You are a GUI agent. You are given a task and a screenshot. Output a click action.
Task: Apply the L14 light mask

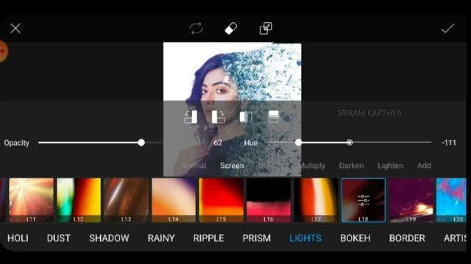point(174,200)
